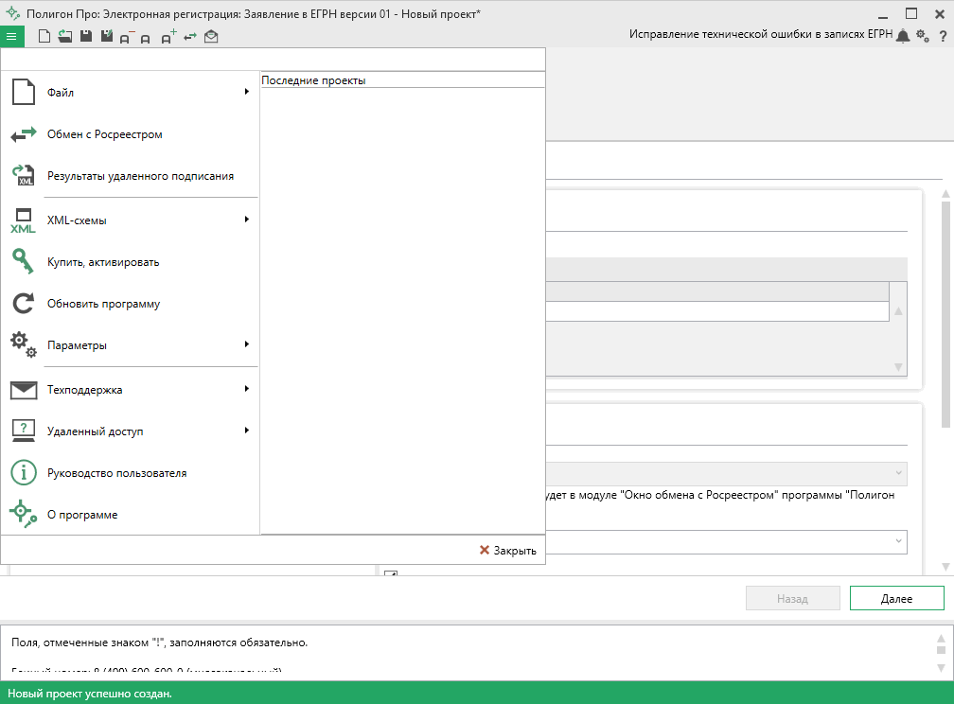Click the table list scroll-up arrow
The height and width of the screenshot is (704, 954).
(898, 311)
